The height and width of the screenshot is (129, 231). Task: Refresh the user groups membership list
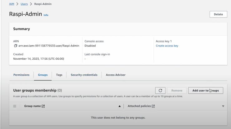160,90
